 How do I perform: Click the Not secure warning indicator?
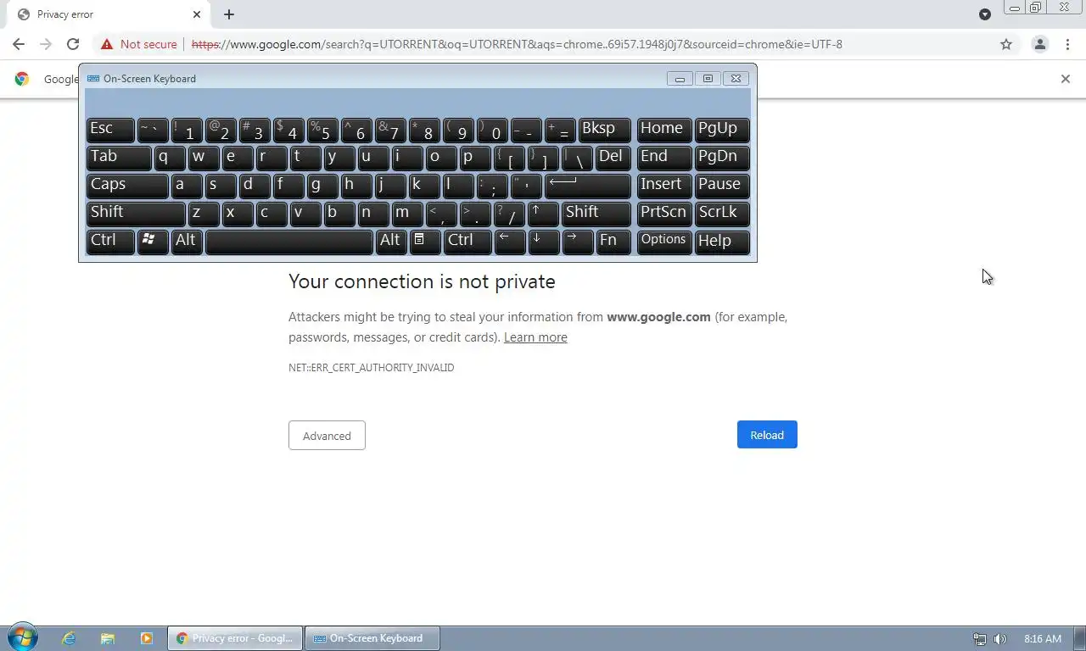(139, 44)
